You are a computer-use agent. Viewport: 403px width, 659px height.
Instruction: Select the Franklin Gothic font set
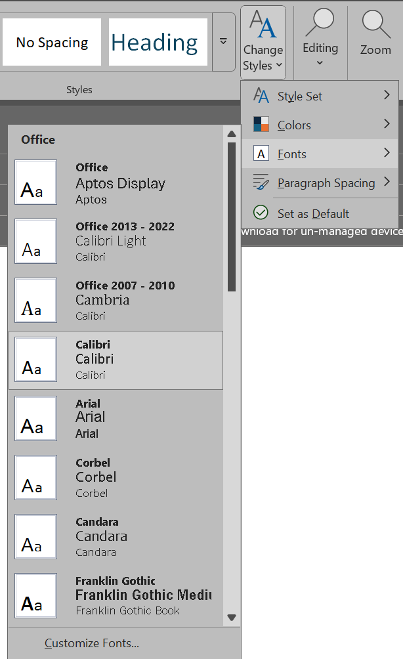(116, 595)
